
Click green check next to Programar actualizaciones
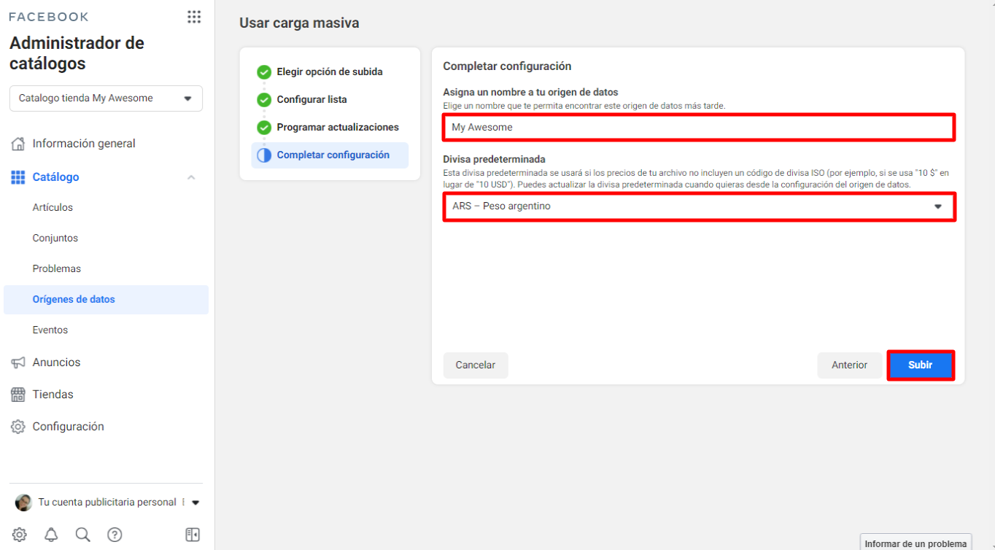(x=264, y=128)
